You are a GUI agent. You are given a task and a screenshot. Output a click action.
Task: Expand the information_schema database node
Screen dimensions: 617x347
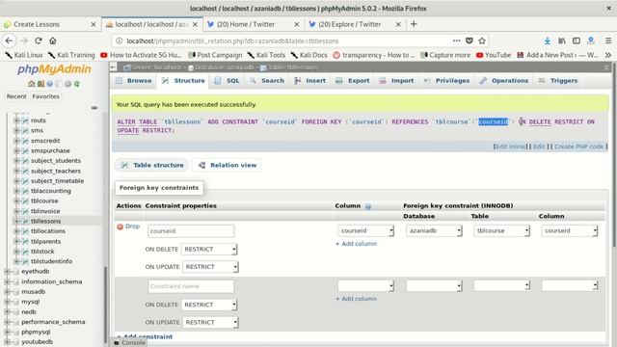tap(7, 281)
